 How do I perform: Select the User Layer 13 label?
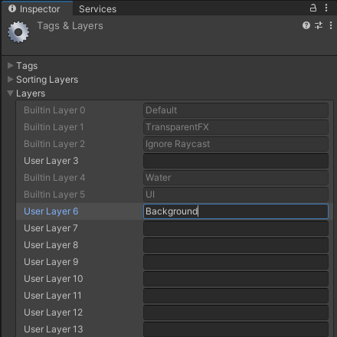pyautogui.click(x=54, y=329)
